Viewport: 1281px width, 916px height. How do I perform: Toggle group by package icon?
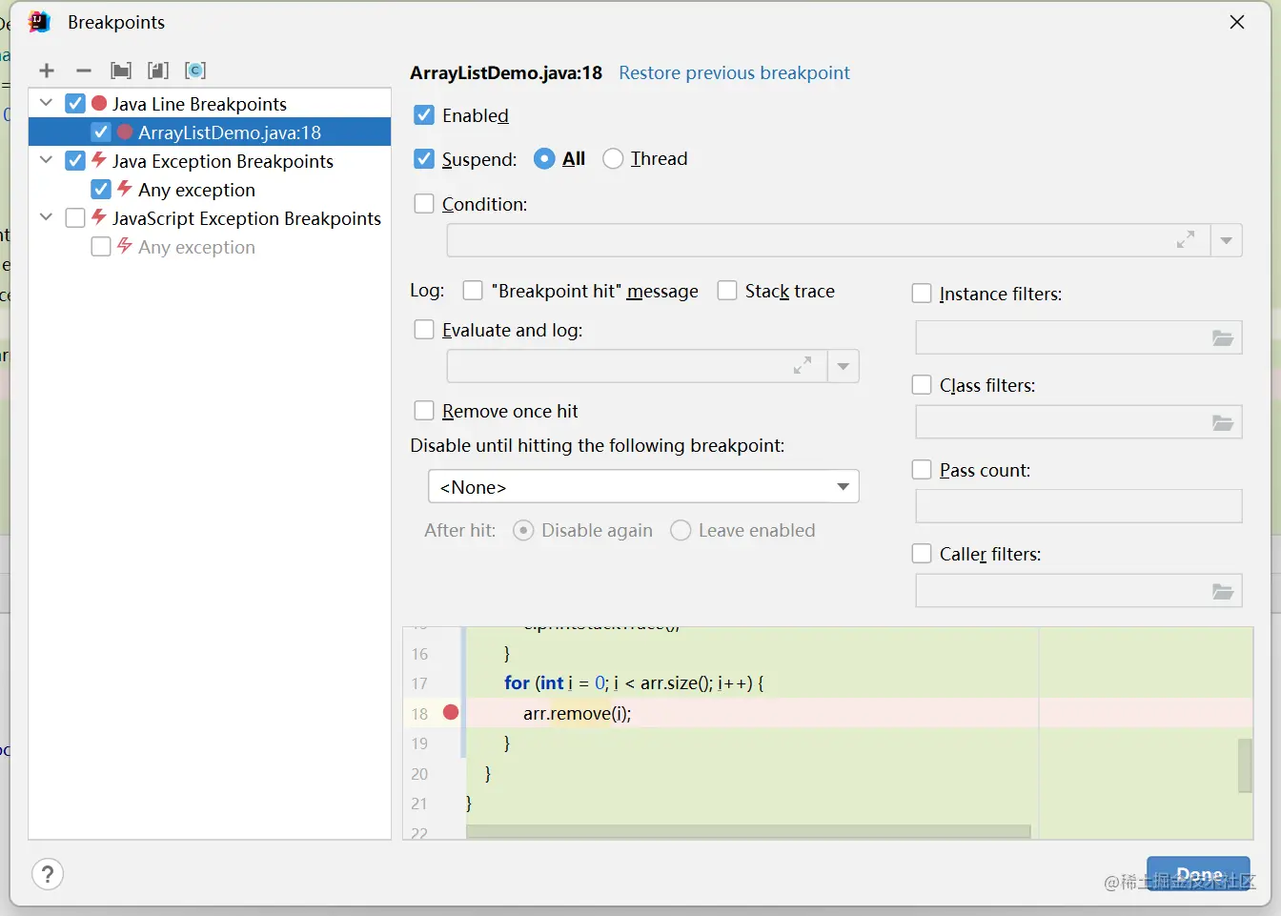121,71
